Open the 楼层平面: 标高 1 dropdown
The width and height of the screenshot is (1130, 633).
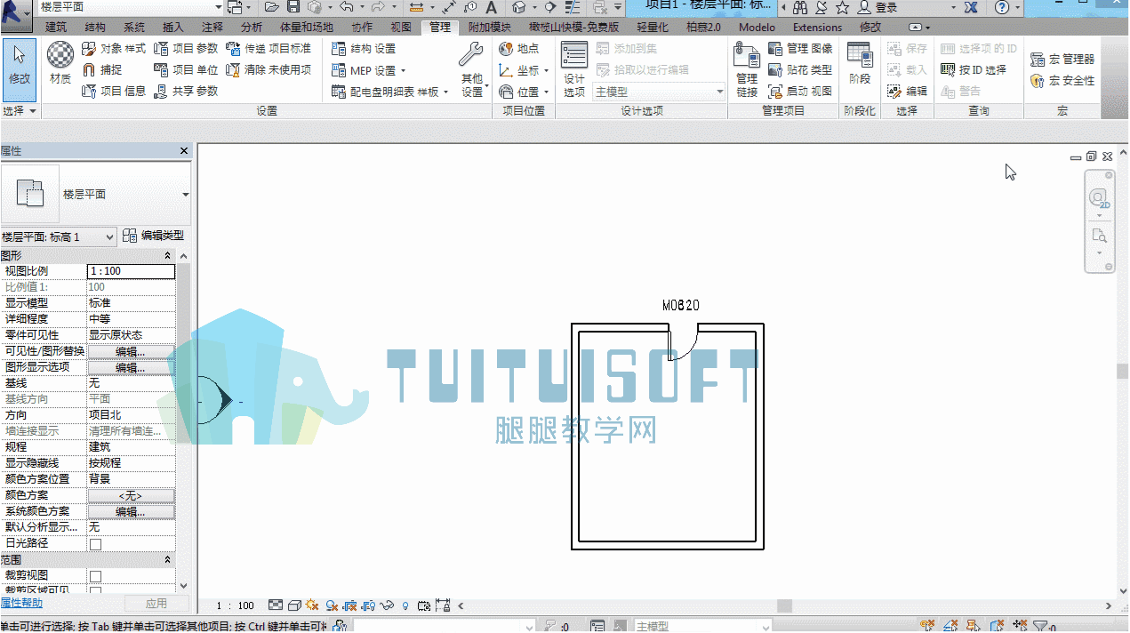[59, 236]
